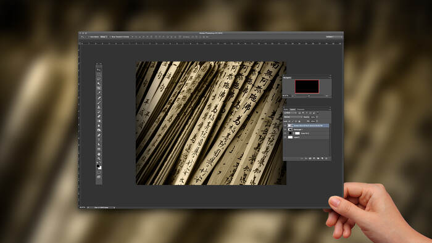The height and width of the screenshot is (243, 432).
Task: Expand the status bar document info arrow
Action: click(114, 207)
